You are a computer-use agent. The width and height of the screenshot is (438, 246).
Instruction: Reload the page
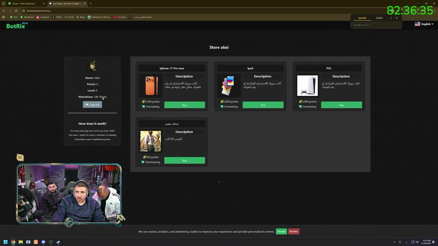[x=16, y=11]
